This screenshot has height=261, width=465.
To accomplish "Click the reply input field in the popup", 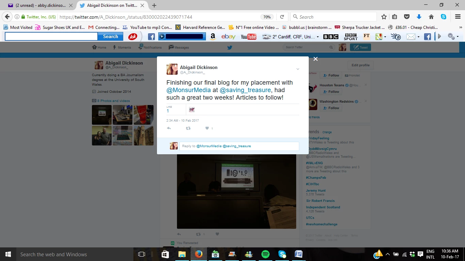I will (239, 146).
